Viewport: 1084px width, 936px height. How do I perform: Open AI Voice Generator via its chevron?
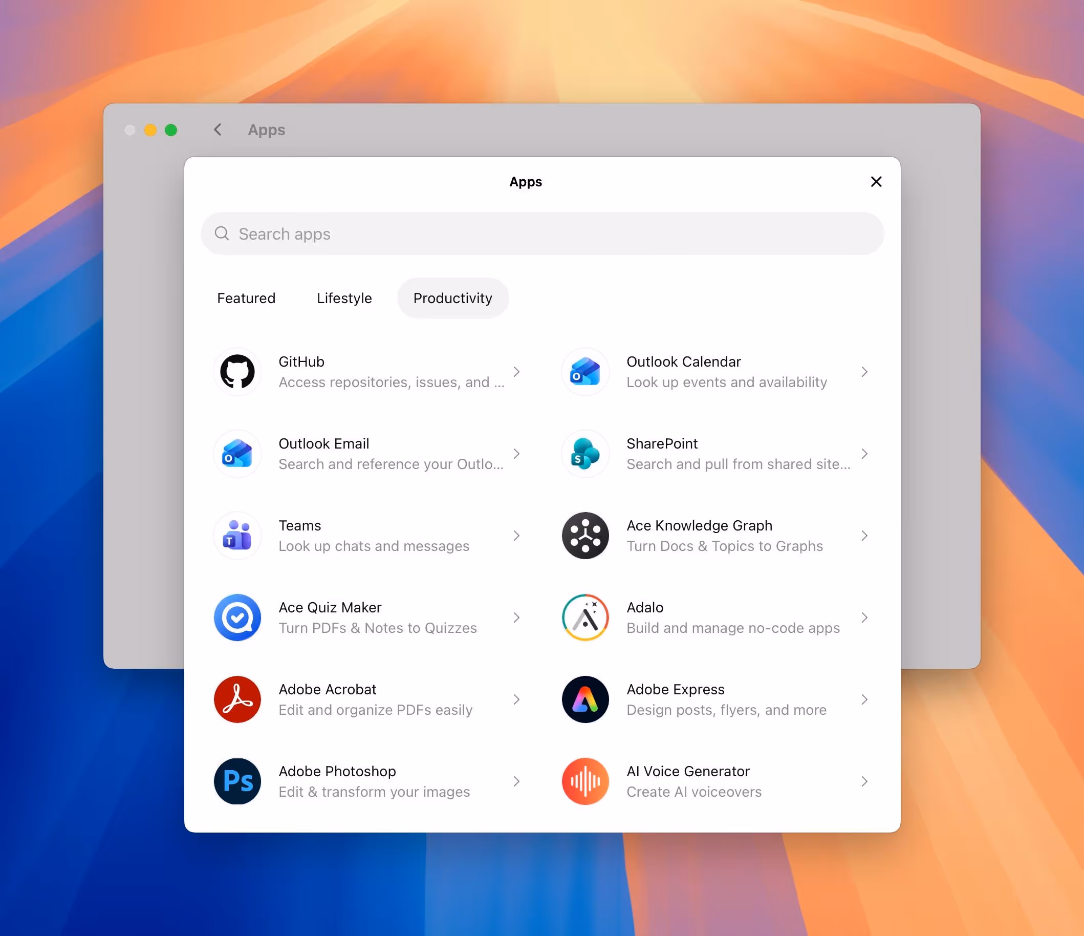[x=864, y=781]
